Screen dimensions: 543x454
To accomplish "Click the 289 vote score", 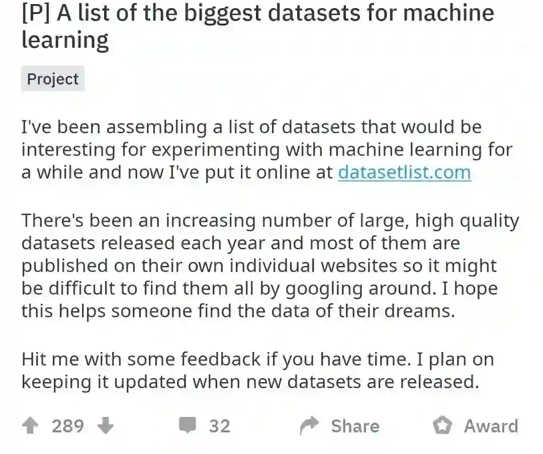I will [68, 426].
